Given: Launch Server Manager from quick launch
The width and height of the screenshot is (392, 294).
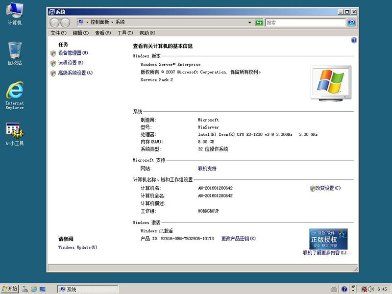Looking at the screenshot, I should (x=25, y=289).
